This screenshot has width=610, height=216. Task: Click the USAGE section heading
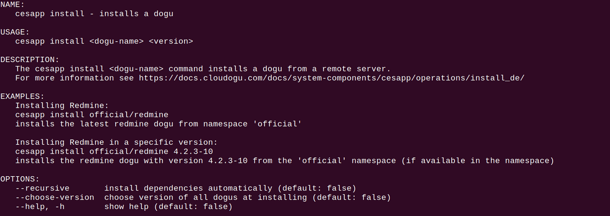[x=15, y=32]
